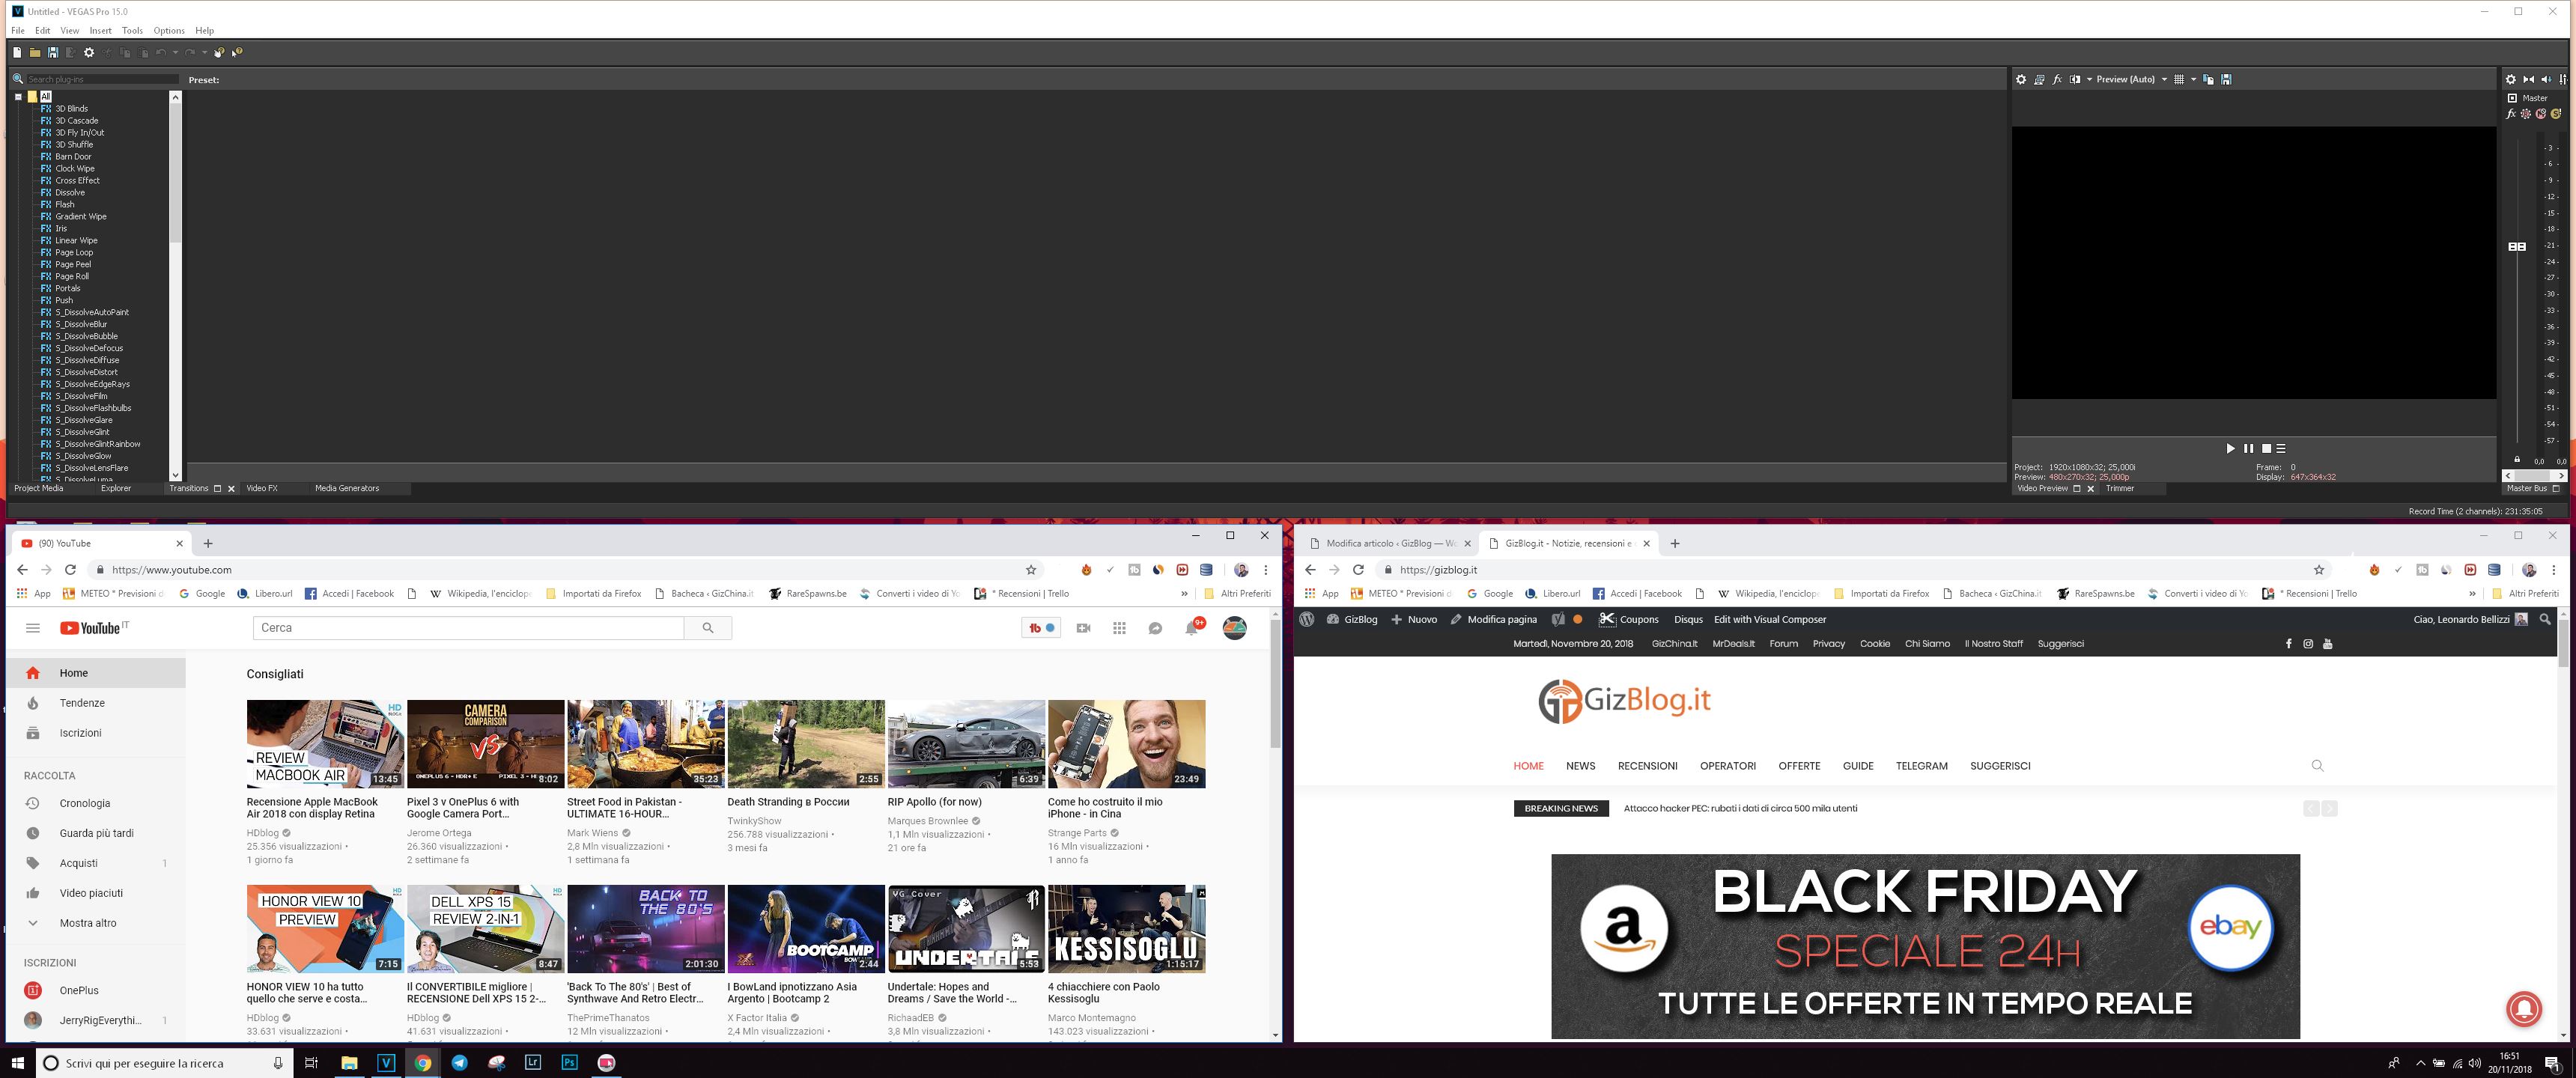Screen dimensions: 2576x1078
Task: Click the Open project folder icon in VEGAS
Action: click(x=35, y=53)
